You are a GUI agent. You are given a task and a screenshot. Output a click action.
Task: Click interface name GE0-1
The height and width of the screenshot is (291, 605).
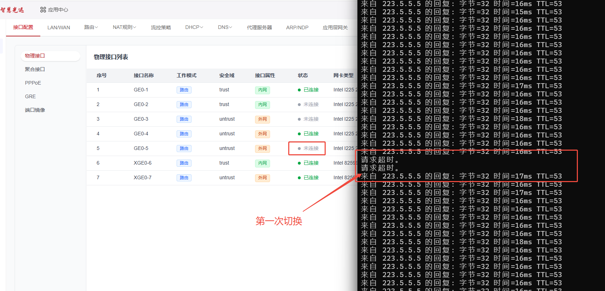tap(141, 90)
